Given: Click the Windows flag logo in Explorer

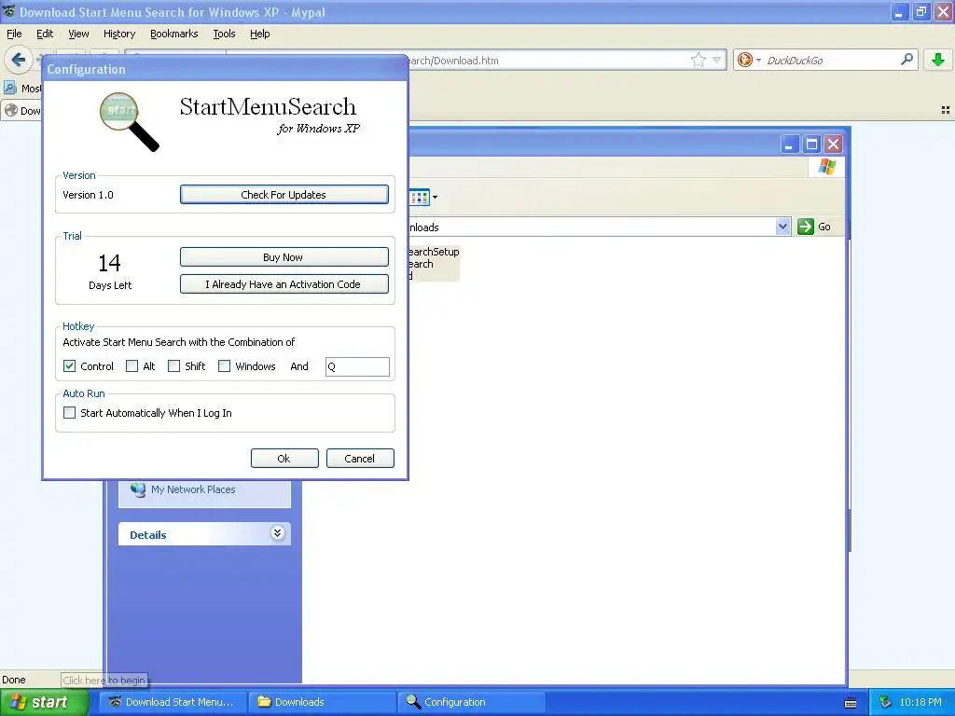Looking at the screenshot, I should tap(827, 166).
